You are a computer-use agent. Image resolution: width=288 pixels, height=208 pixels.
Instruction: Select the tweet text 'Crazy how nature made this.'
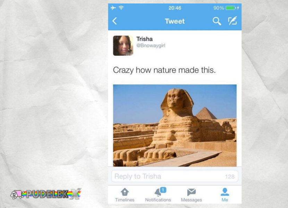point(164,70)
